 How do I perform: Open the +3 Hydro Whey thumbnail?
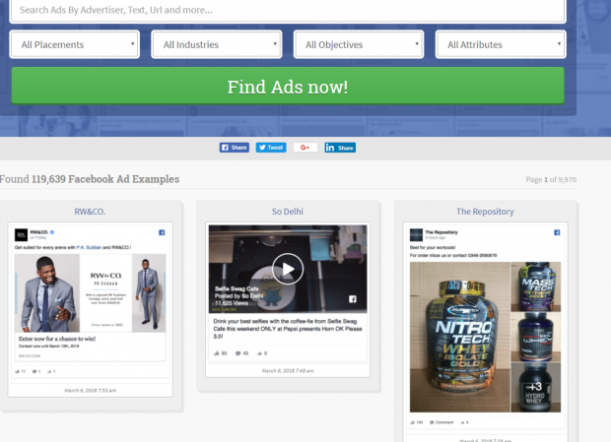(x=536, y=388)
